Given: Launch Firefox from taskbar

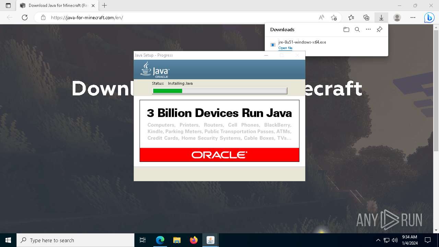Looking at the screenshot, I should (x=194, y=240).
